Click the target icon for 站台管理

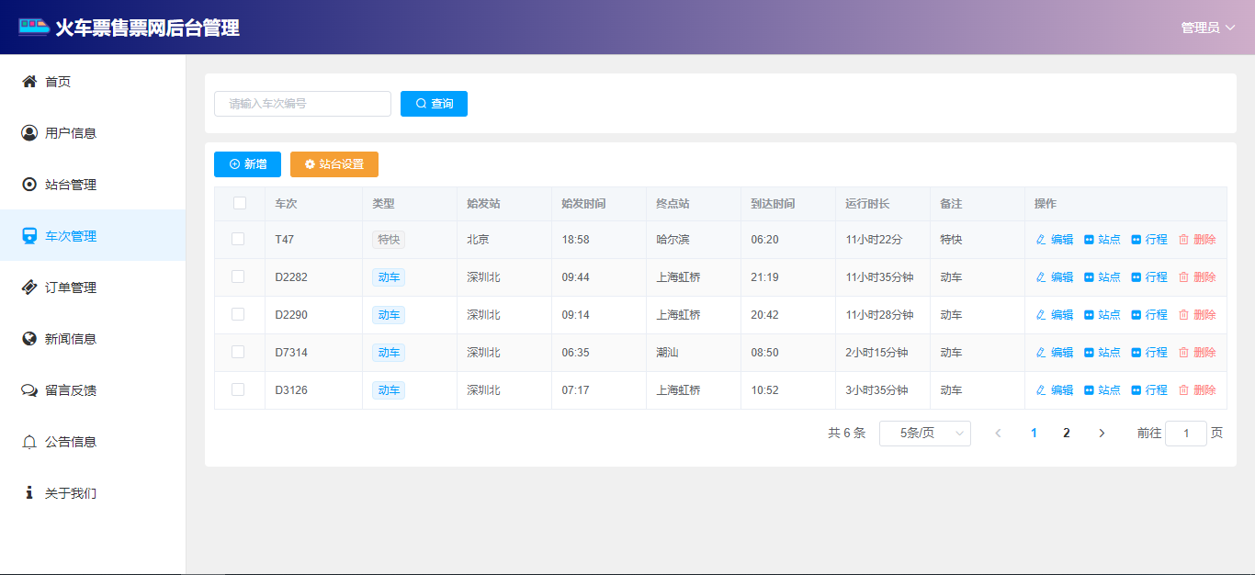[29, 185]
